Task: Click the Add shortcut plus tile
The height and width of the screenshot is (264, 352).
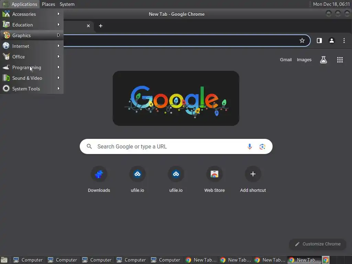Action: pyautogui.click(x=253, y=179)
